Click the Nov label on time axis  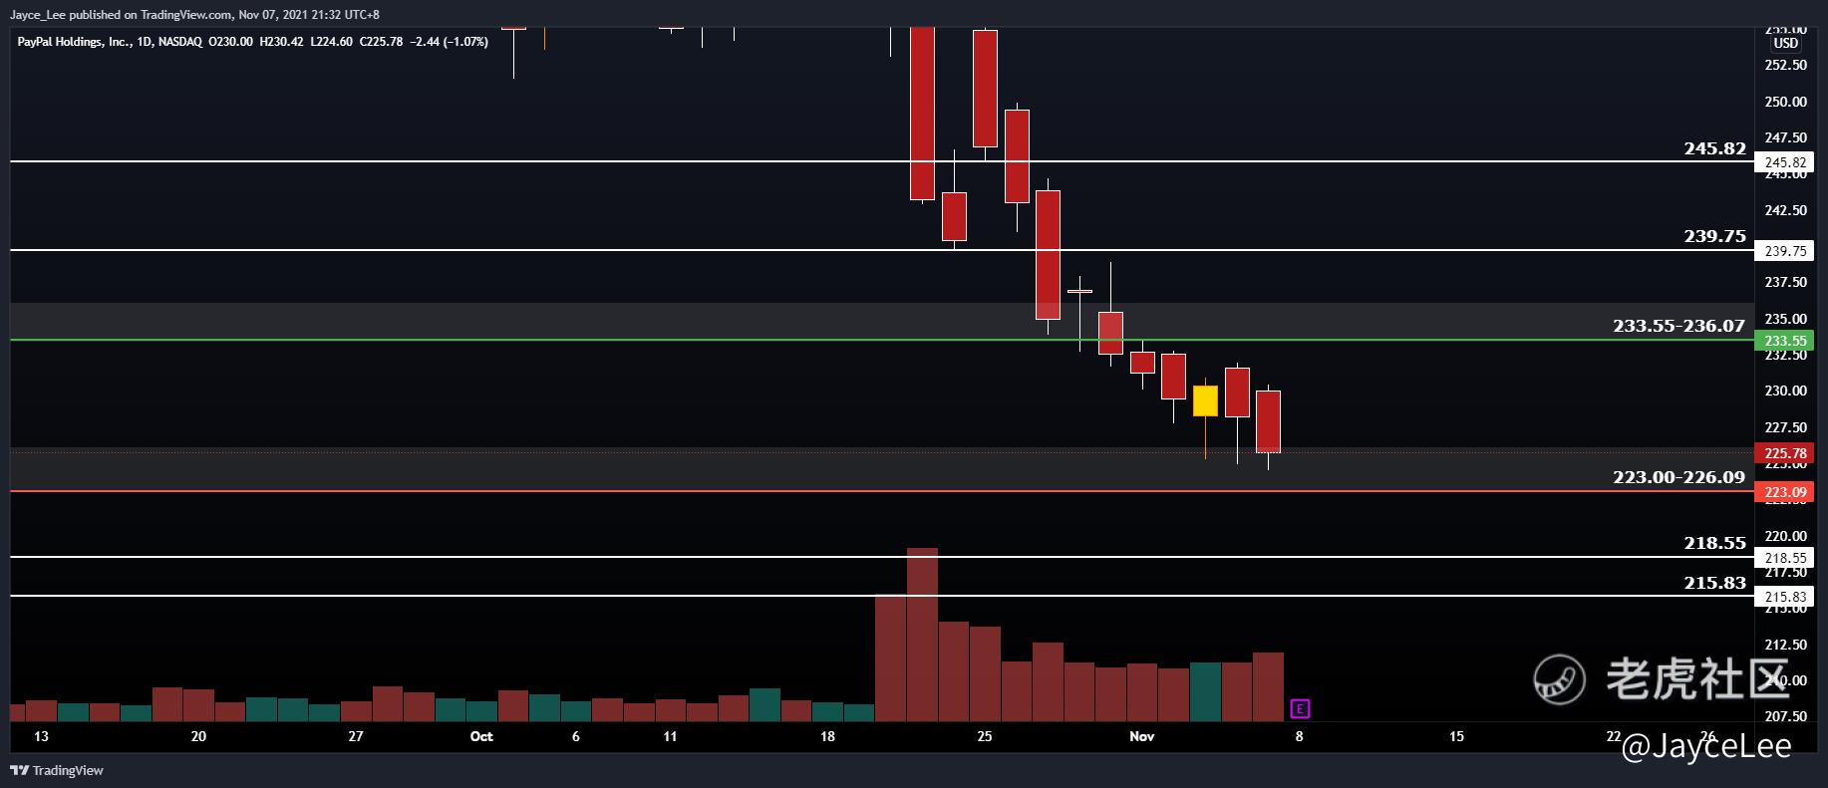point(1142,736)
